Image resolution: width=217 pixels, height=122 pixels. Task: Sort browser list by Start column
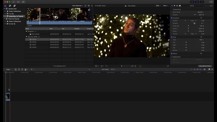click(x=55, y=28)
